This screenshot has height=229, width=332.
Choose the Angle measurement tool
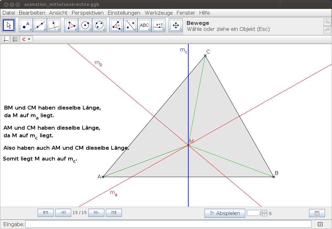click(x=117, y=25)
